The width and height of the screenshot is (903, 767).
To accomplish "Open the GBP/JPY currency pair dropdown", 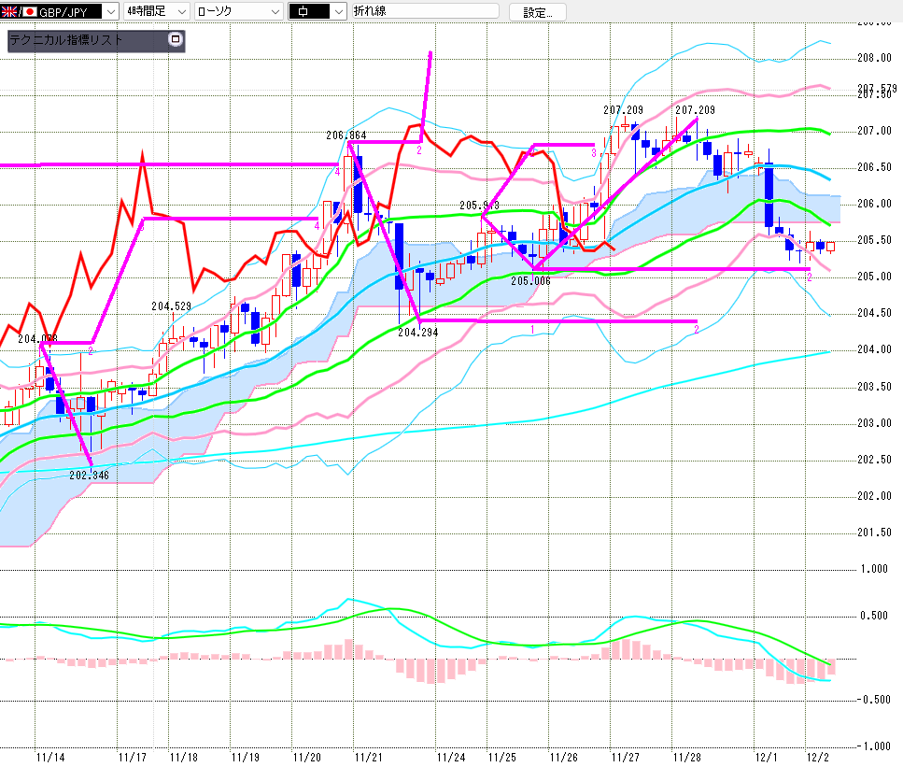I will click(x=110, y=12).
